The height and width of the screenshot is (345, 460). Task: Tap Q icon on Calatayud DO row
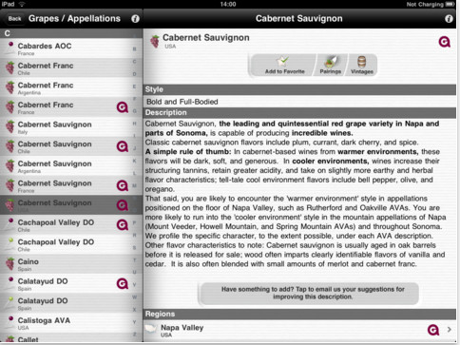pos(123,283)
